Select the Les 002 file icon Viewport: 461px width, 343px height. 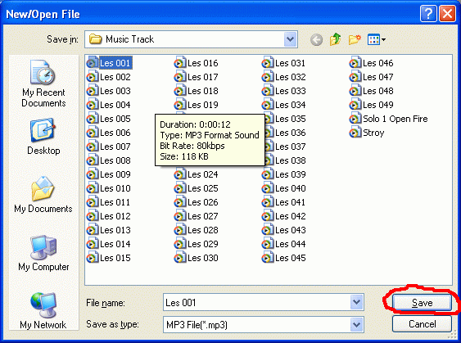pyautogui.click(x=92, y=77)
